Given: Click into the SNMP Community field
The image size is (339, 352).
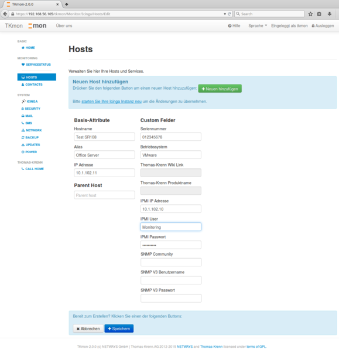Looking at the screenshot, I should [171, 262].
